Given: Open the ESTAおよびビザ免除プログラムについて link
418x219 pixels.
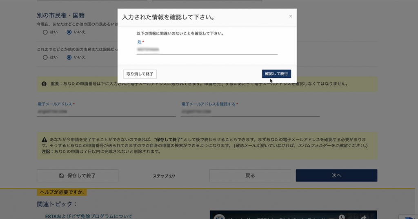Looking at the screenshot, I should pyautogui.click(x=89, y=216).
